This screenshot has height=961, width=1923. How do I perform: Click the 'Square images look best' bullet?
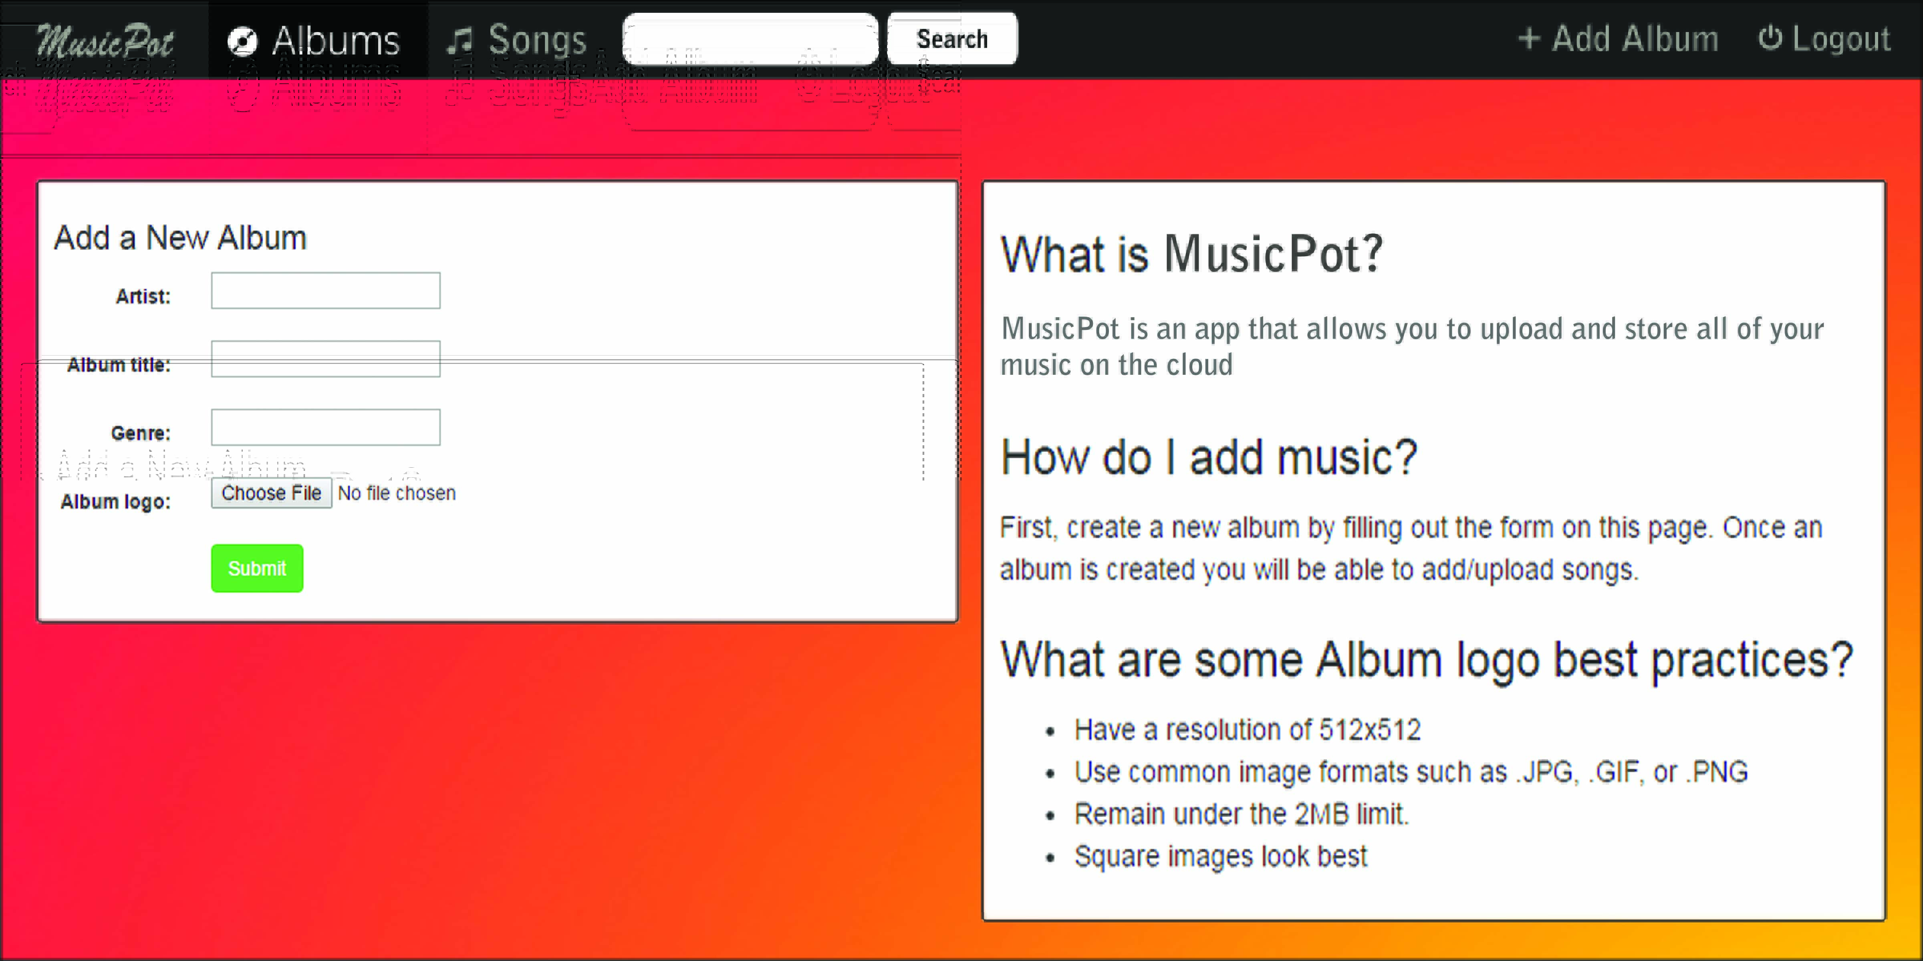[x=1221, y=856]
